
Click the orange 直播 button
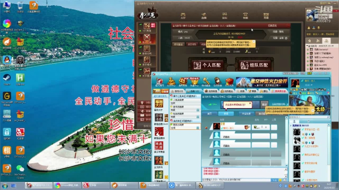[164, 91]
